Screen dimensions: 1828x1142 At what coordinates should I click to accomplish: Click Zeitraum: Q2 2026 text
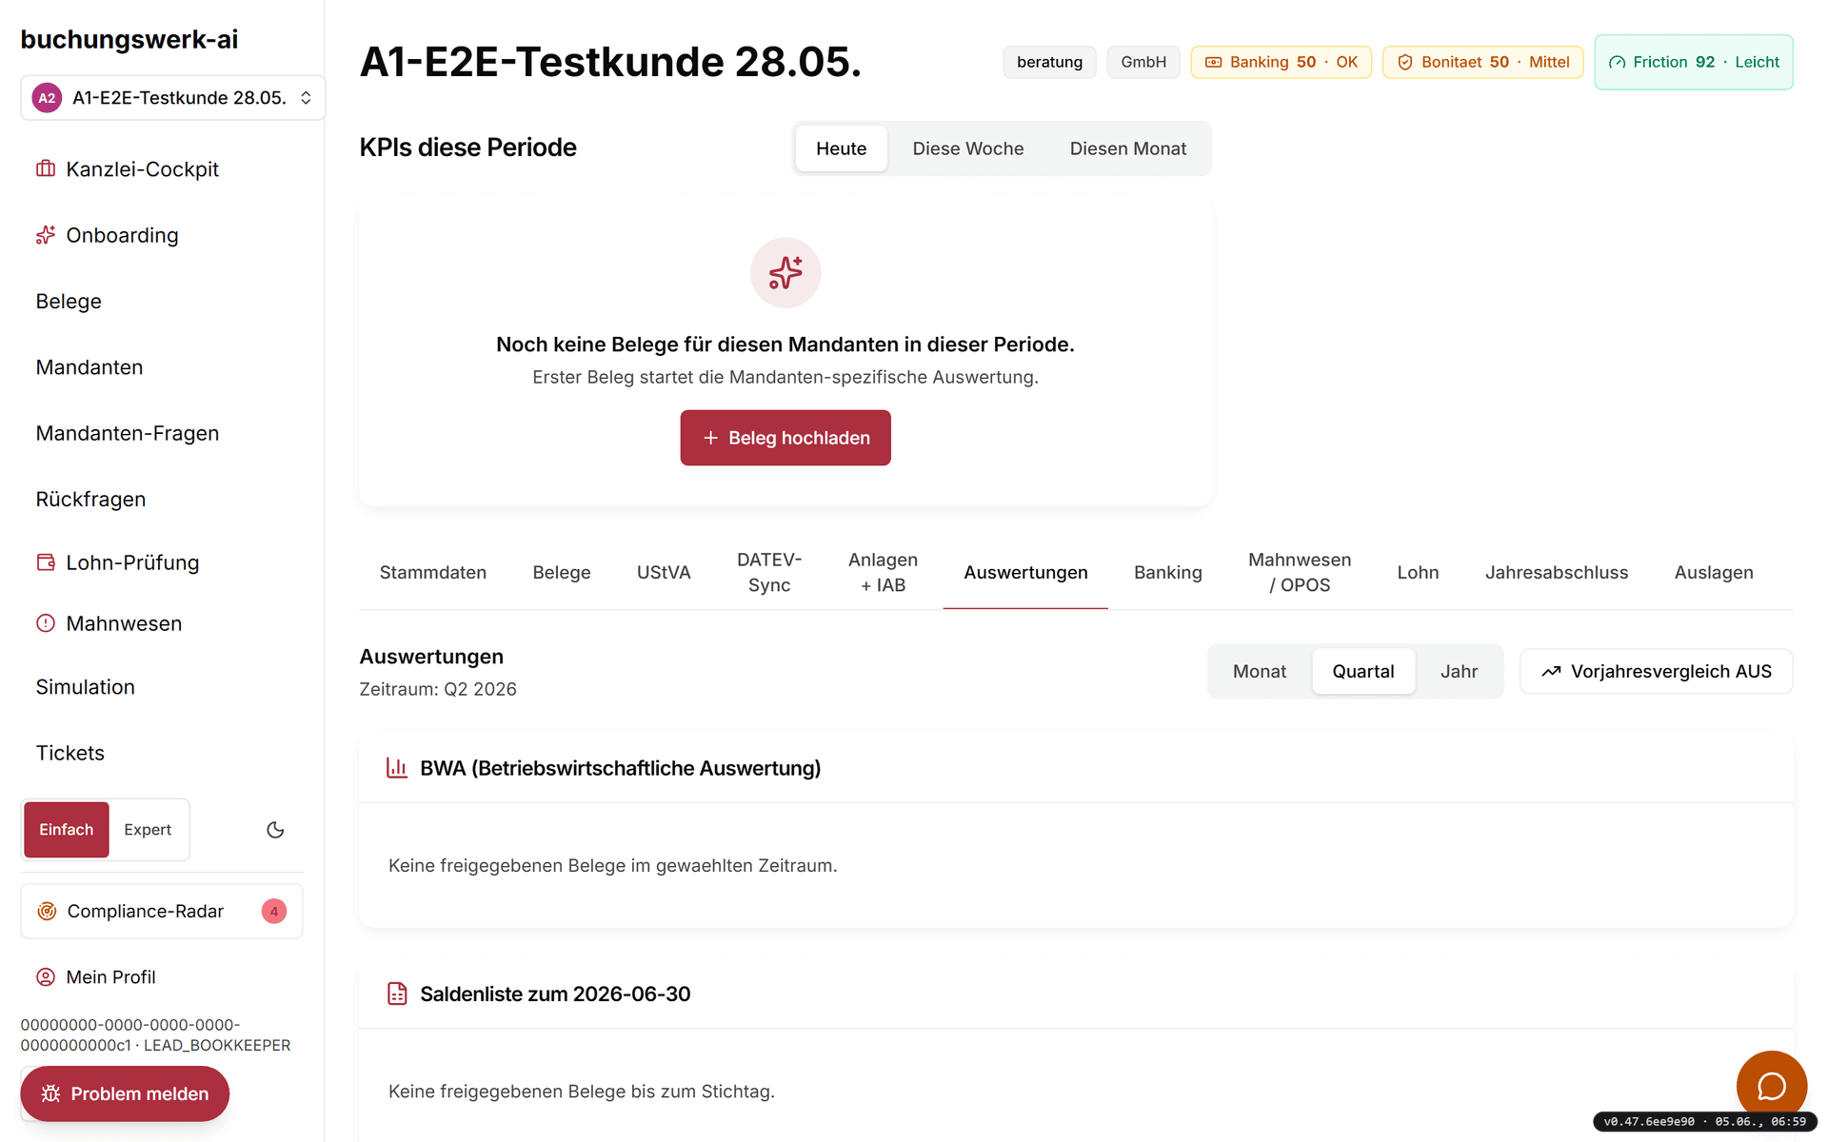click(x=438, y=689)
